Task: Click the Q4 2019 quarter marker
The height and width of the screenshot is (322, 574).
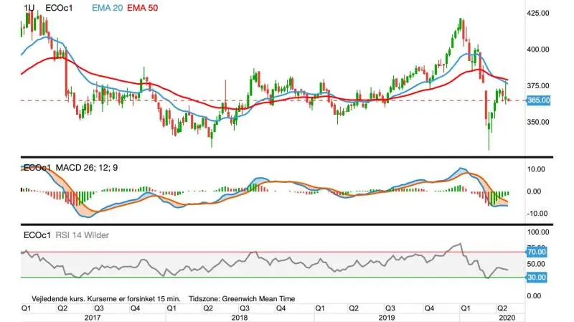Action: 429,308
